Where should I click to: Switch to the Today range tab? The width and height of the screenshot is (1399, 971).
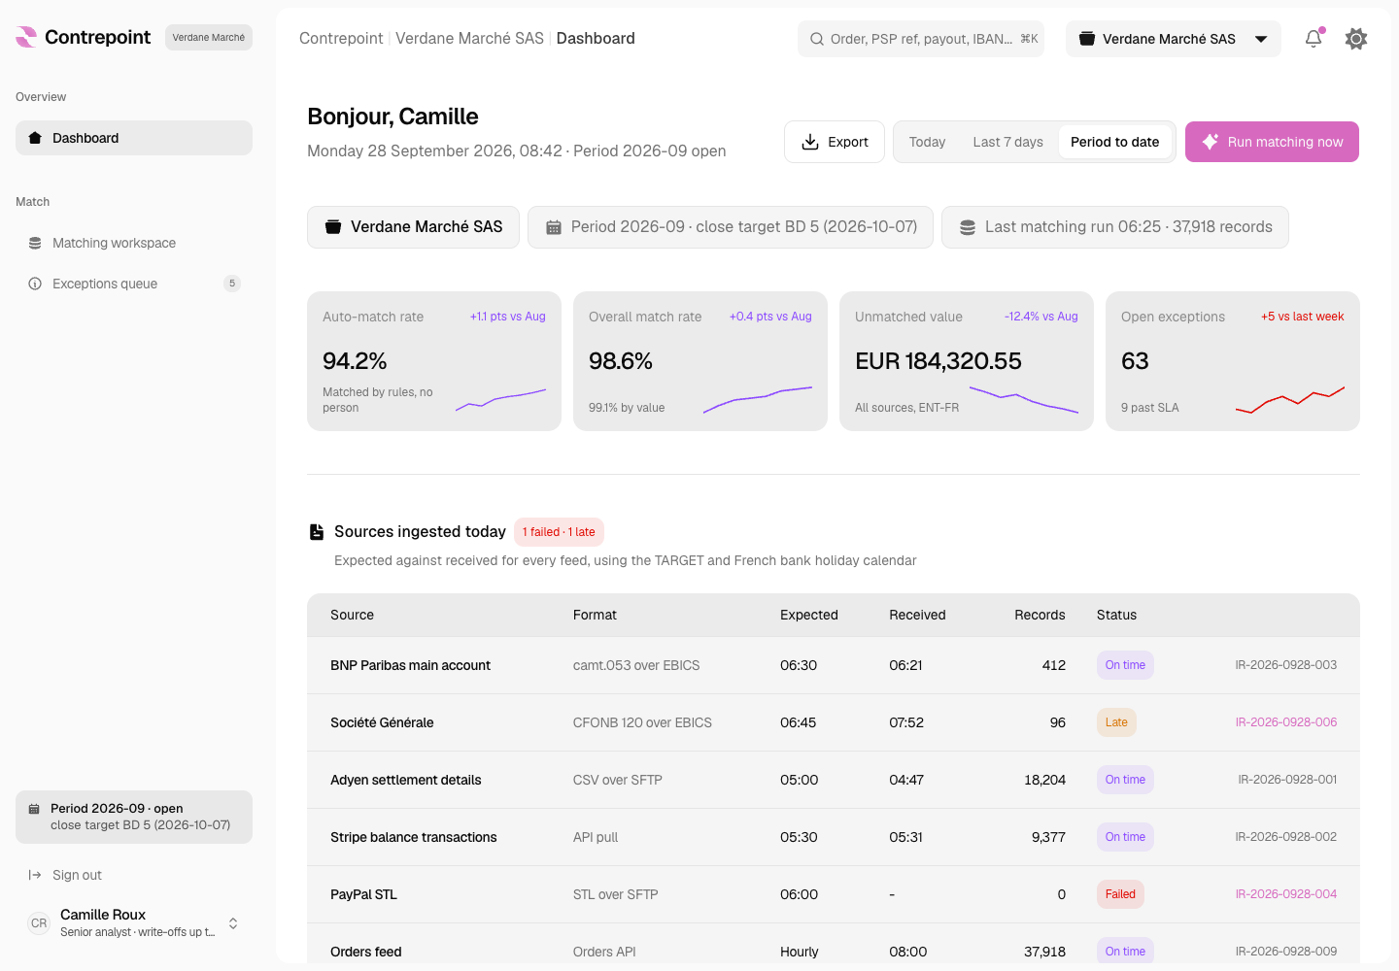(x=927, y=142)
